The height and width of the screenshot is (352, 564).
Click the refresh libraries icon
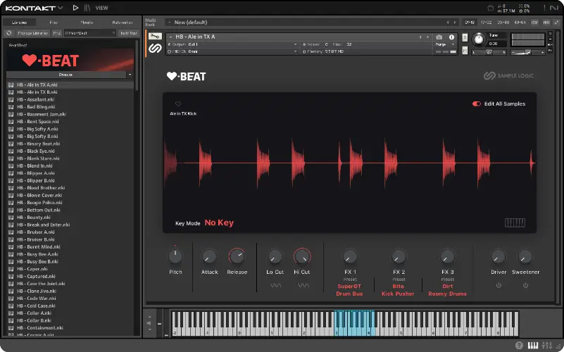click(8, 32)
